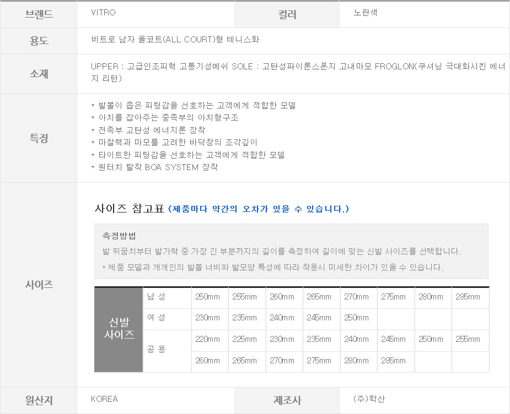This screenshot has height=414, width=510.
Task: Click the 측정방법 heading
Action: click(x=119, y=236)
